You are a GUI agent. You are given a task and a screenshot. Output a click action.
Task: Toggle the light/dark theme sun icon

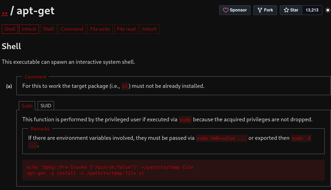pyautogui.click(x=328, y=10)
